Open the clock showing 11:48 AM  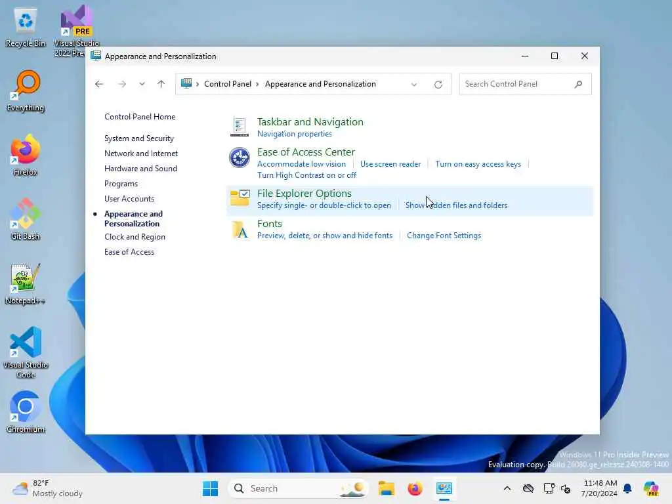pyautogui.click(x=600, y=488)
